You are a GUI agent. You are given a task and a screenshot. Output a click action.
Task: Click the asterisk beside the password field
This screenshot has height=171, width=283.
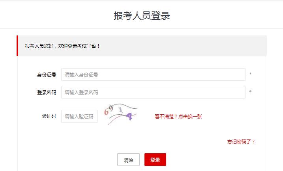point(250,91)
